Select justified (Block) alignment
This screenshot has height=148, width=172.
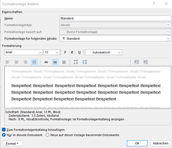[x=34, y=62]
